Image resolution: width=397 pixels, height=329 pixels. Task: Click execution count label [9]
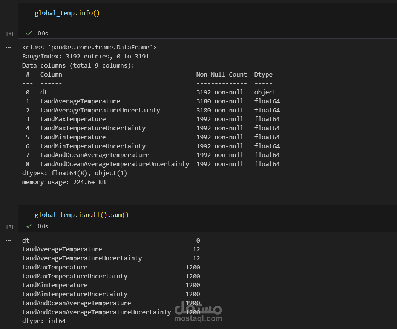(x=10, y=226)
